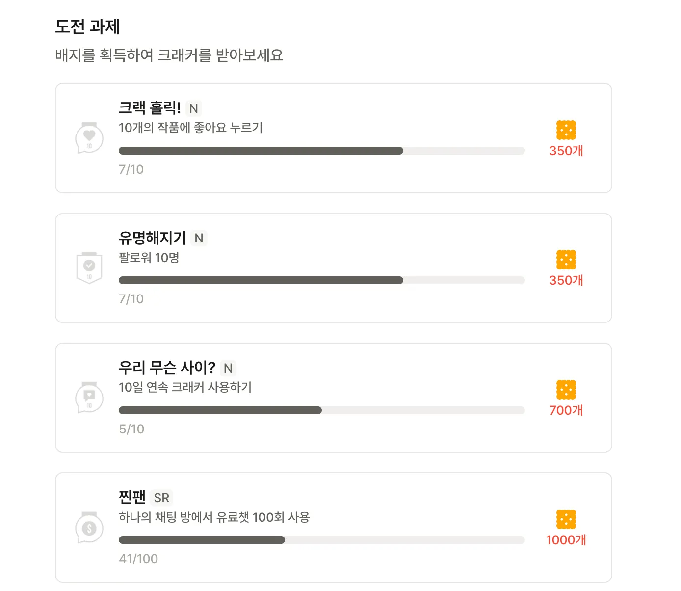This screenshot has width=681, height=591.
Task: Click the cracker icon above 700개
Action: 566,390
